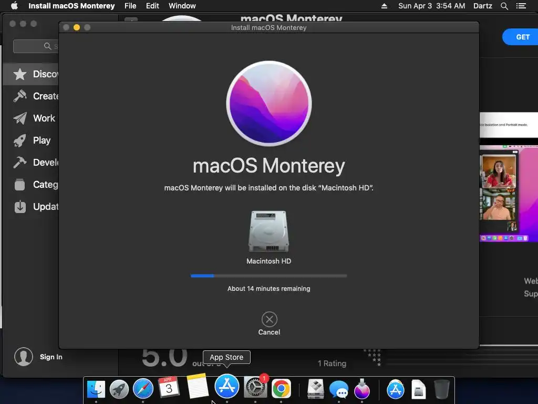This screenshot has width=538, height=404.
Task: Open the Window menu
Action: click(182, 6)
